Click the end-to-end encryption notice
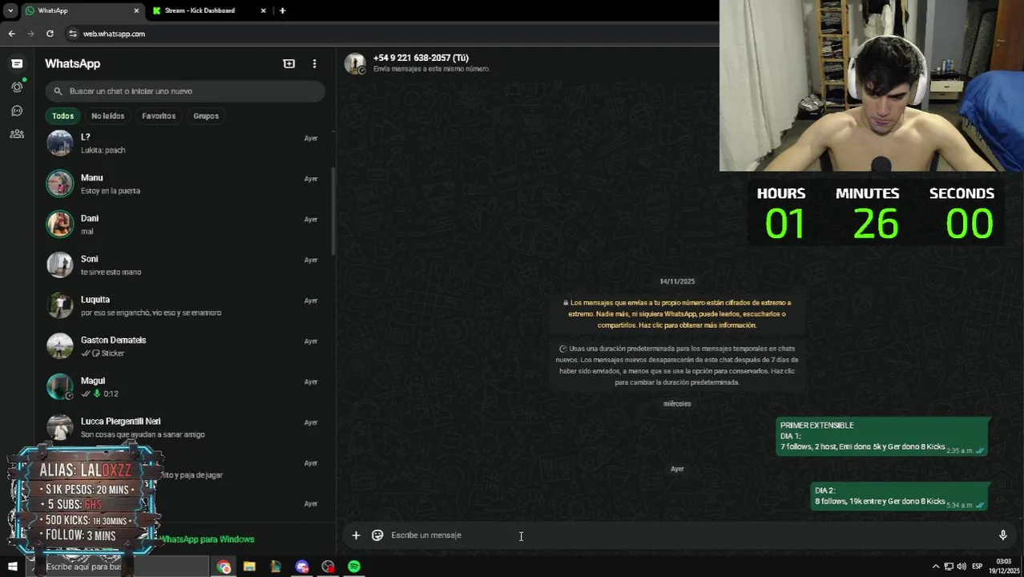This screenshot has width=1024, height=577. (677, 314)
